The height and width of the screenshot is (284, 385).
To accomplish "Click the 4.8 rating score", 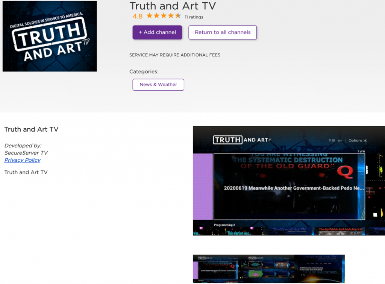I will click(x=138, y=16).
